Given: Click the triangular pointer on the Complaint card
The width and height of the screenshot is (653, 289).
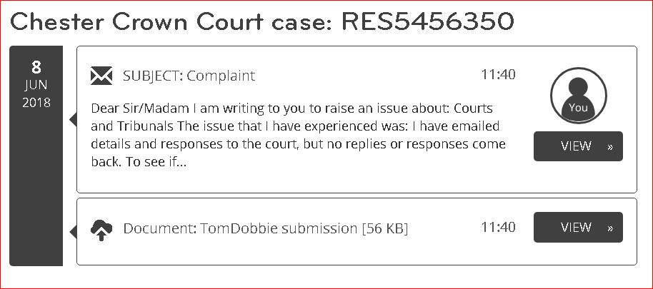Looking at the screenshot, I should pyautogui.click(x=73, y=120).
